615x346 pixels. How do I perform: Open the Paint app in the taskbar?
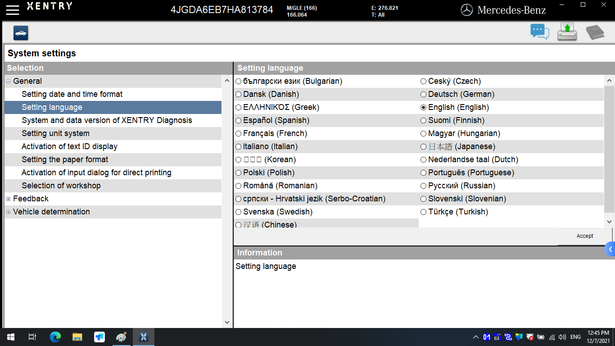click(x=122, y=337)
